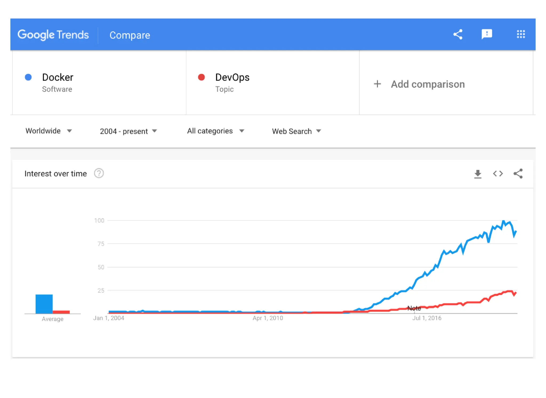Click the blue Docker color dot
546x398 pixels.
28,77
